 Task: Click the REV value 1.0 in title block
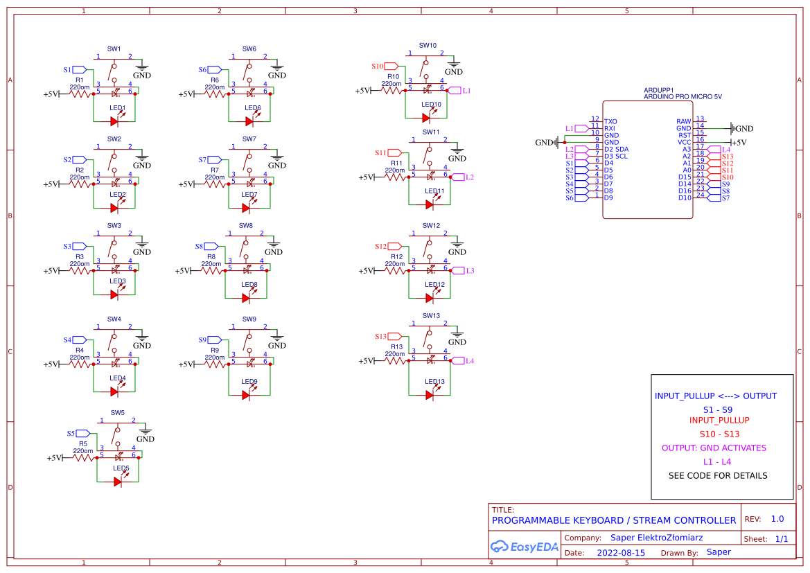click(x=778, y=518)
